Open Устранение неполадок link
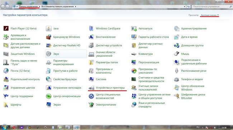The width and height of the screenshot is (233, 130). [67, 88]
